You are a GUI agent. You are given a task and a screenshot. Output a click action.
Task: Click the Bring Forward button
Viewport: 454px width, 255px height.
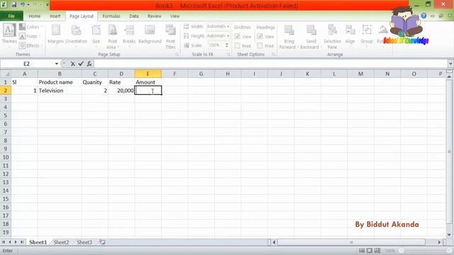289,36
